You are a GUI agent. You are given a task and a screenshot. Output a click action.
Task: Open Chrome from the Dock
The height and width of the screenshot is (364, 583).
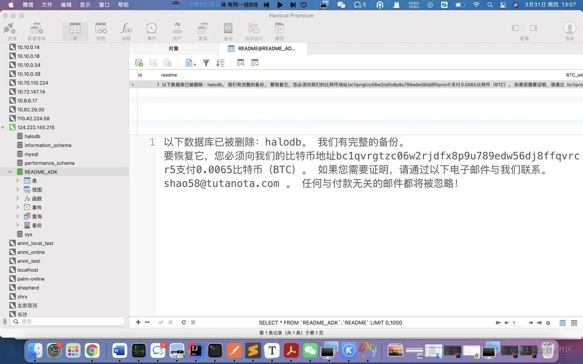pyautogui.click(x=92, y=351)
